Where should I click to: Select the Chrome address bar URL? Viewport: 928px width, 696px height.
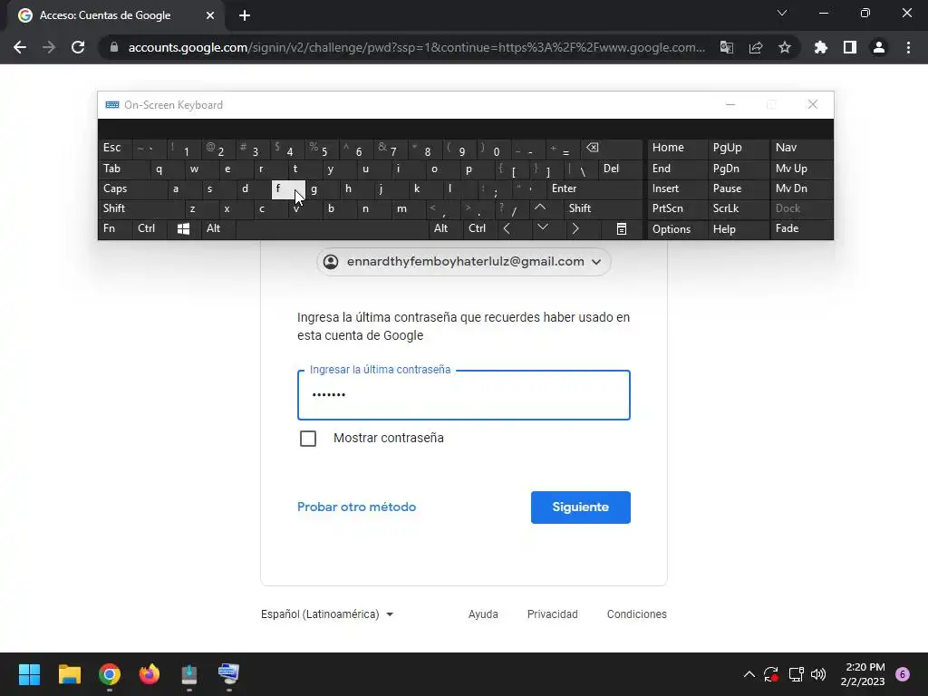click(x=416, y=47)
